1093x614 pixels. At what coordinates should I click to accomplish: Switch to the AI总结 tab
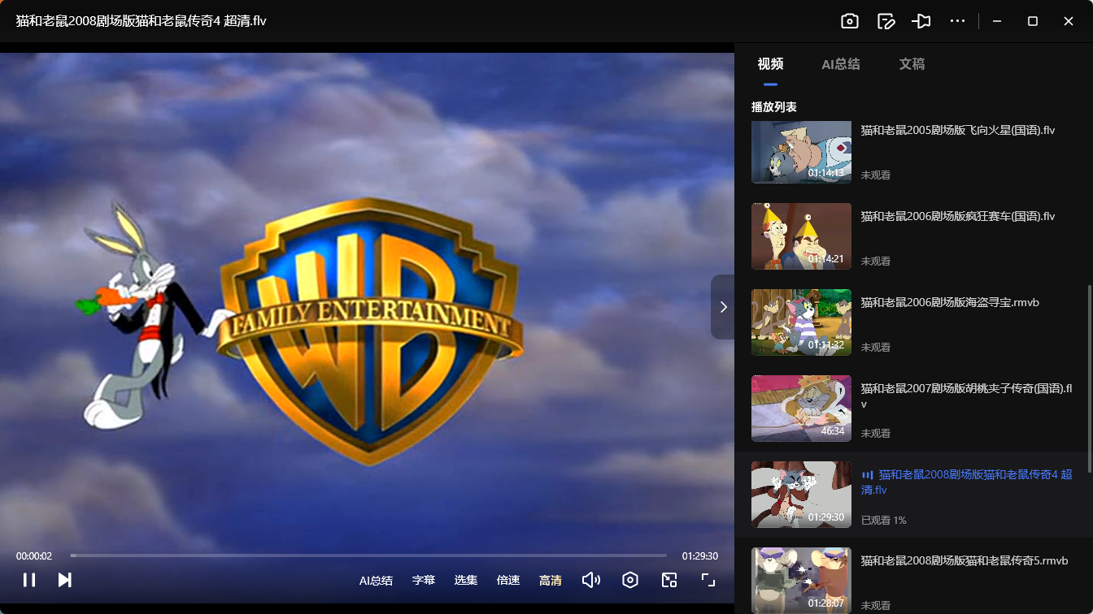[x=840, y=64]
